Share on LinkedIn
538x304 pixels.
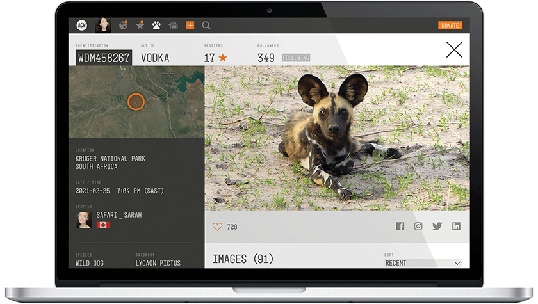456,226
